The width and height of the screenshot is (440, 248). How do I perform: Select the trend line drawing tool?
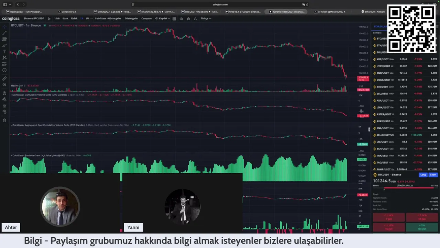[x=4, y=33]
